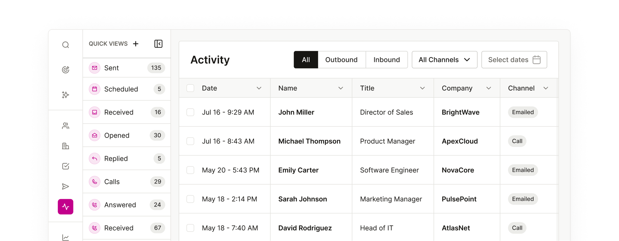Toggle the select-all checkbox in table header
Image resolution: width=619 pixels, height=241 pixels.
190,88
